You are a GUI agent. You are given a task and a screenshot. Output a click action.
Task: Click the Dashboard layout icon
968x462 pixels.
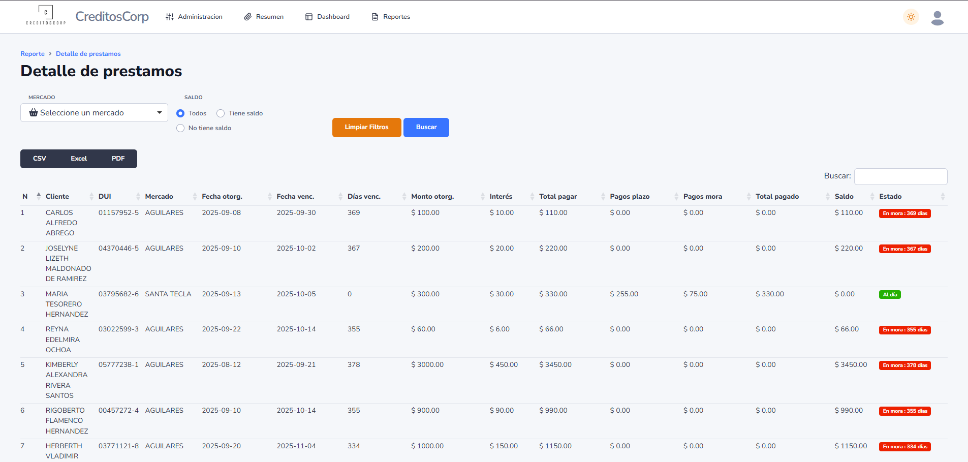309,17
